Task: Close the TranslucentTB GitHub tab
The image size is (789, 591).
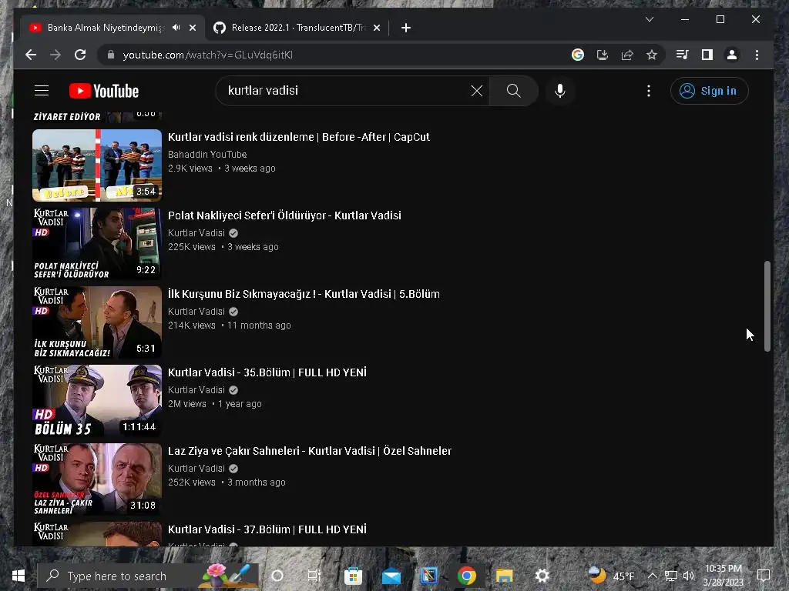Action: coord(377,28)
